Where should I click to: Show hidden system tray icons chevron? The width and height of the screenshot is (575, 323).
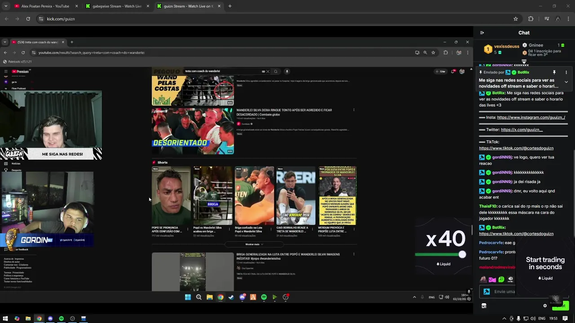[504, 319]
